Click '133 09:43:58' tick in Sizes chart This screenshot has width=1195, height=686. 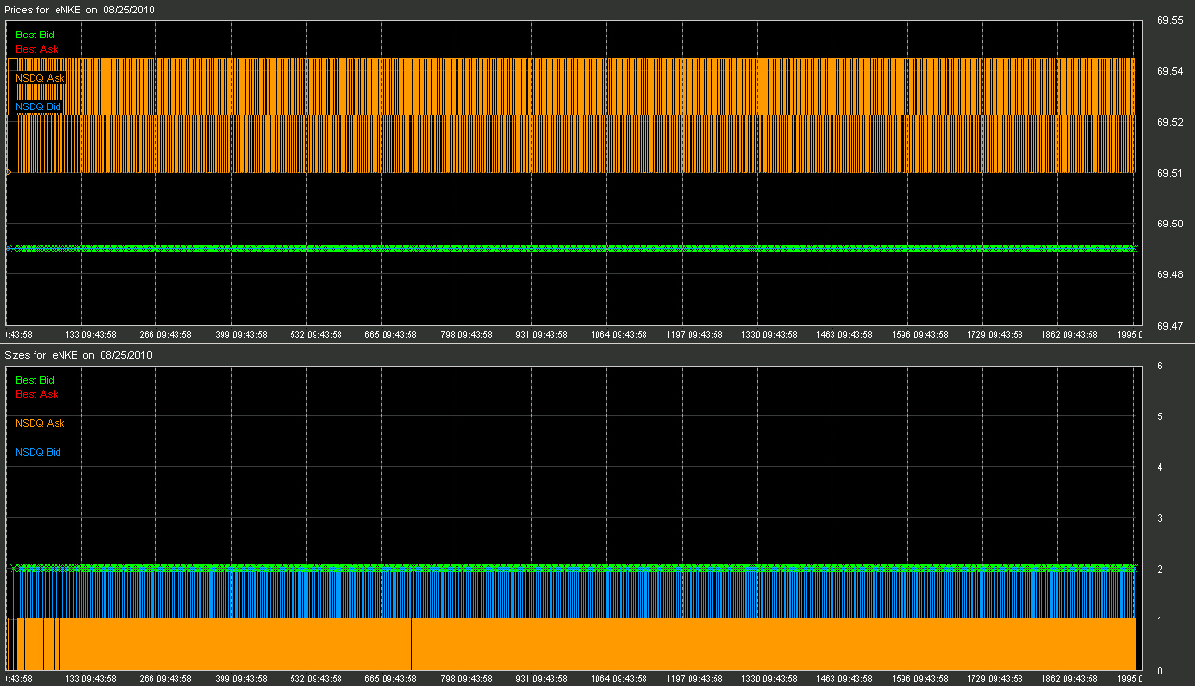(91, 679)
